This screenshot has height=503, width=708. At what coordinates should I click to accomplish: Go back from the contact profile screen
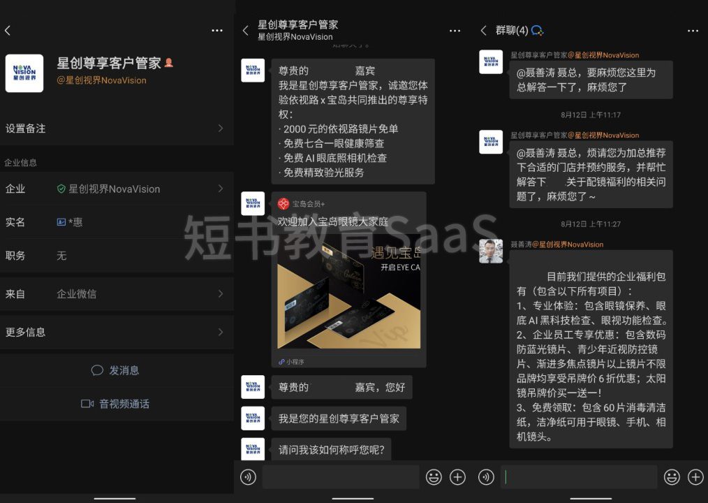[8, 30]
